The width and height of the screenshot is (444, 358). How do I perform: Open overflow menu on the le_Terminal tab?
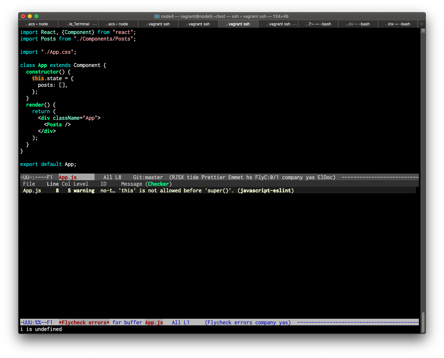pos(95,24)
